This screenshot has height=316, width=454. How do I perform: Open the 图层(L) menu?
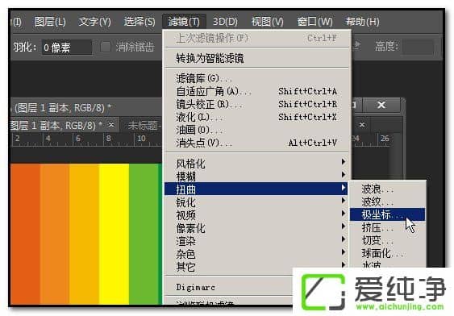50,22
